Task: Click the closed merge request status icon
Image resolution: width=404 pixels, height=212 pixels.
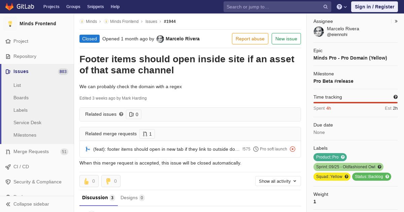Action: click(x=293, y=149)
